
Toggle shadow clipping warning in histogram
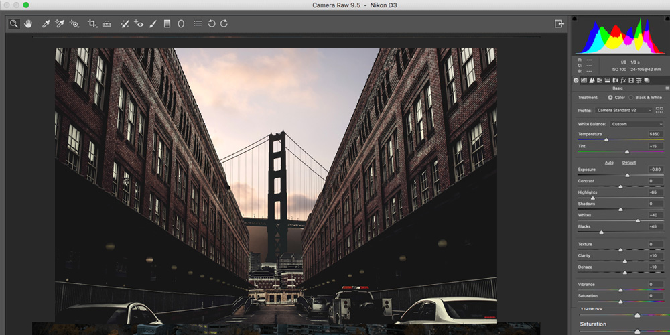pyautogui.click(x=574, y=18)
